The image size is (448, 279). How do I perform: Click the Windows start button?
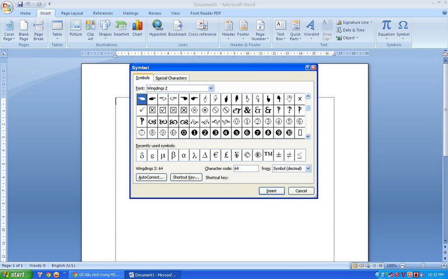16,275
